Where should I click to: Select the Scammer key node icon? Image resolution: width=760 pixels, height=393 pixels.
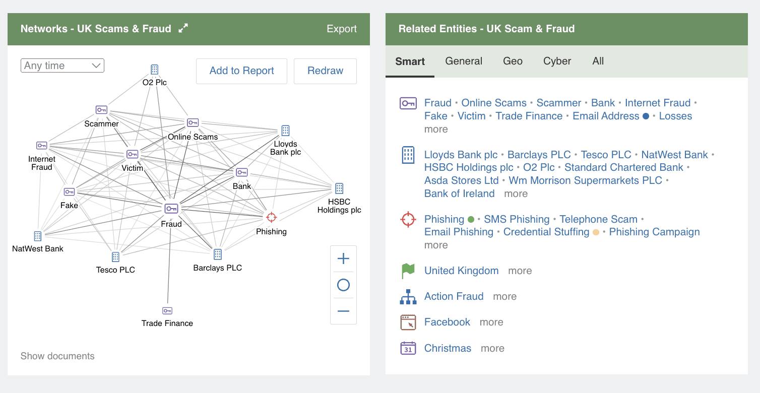tap(102, 110)
